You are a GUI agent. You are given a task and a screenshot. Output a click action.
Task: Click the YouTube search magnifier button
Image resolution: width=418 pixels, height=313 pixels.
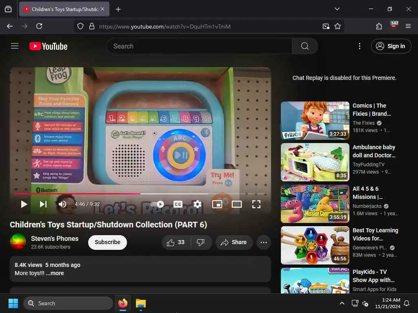(x=305, y=46)
